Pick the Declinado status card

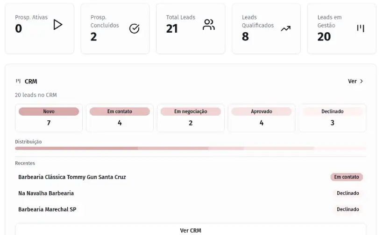point(333,118)
